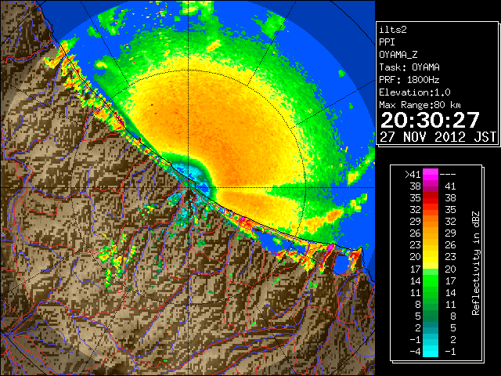
Task: Pick the dark green 8–11 dBZ band
Action: coord(431,304)
